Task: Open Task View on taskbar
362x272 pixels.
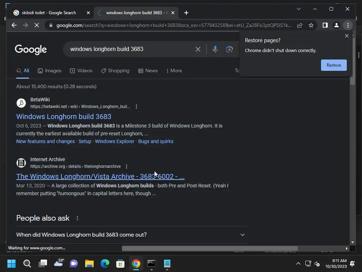Action: tap(43, 263)
